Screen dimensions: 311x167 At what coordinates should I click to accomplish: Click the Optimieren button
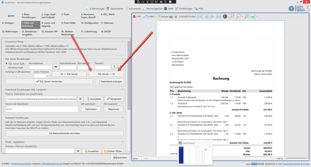[91, 109]
